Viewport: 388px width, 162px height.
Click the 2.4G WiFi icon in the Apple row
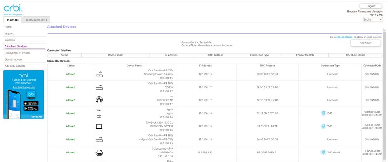[323, 113]
